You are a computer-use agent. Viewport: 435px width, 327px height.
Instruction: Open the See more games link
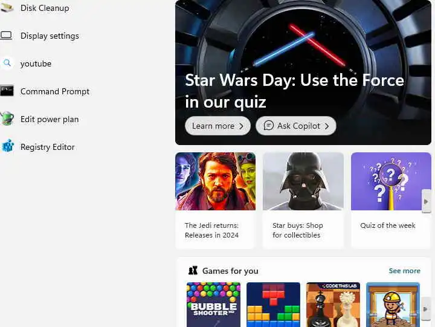404,271
